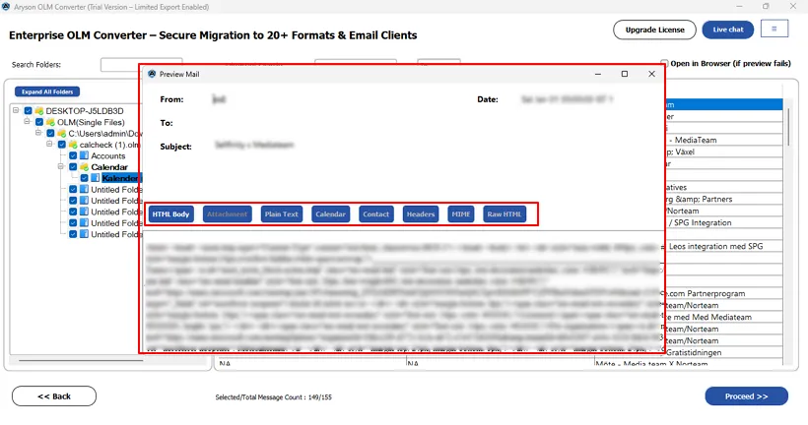Screen dimensions: 808x425
Task: Maximize the Preview Mail dialog
Action: click(624, 74)
